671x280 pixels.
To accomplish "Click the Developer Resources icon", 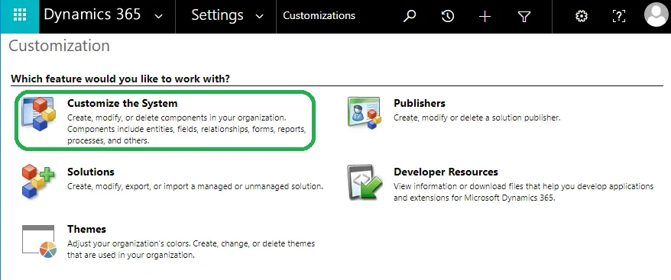I will (365, 182).
